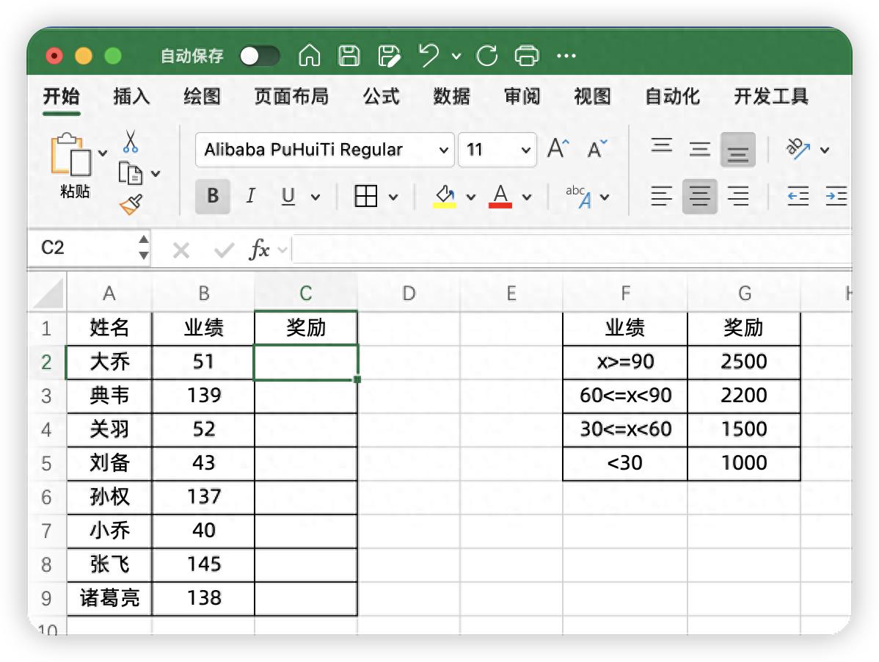Click the Copy pages icon
This screenshot has width=879, height=662.
[x=131, y=173]
